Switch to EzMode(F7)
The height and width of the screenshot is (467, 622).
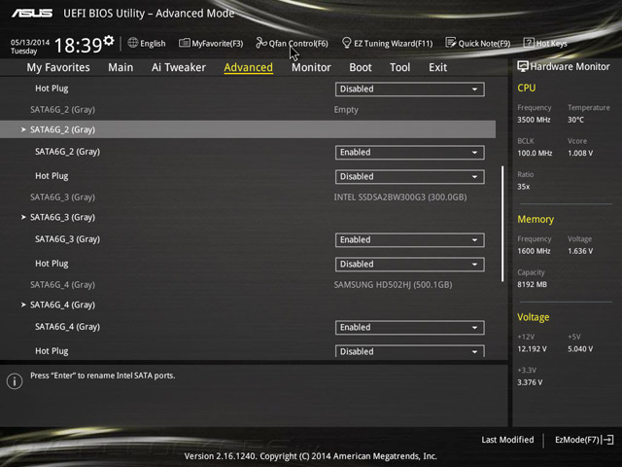[584, 440]
